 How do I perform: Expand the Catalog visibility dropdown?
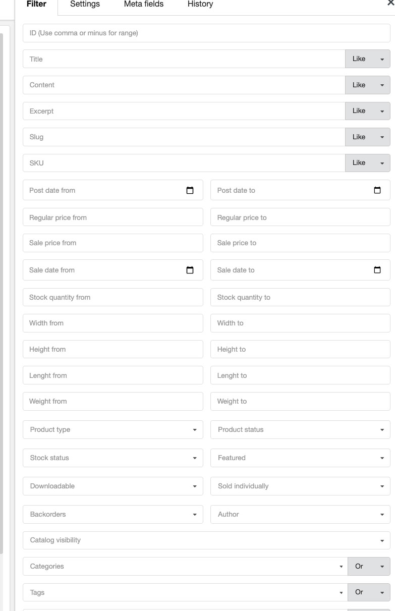click(x=382, y=540)
